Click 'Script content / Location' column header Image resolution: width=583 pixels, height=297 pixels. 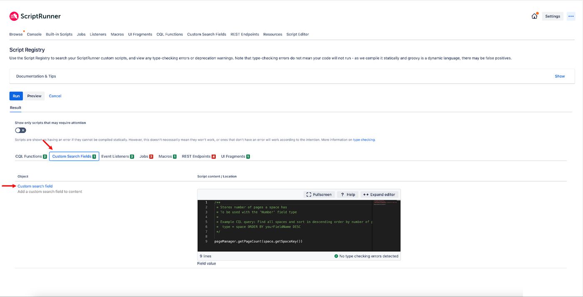217,176
